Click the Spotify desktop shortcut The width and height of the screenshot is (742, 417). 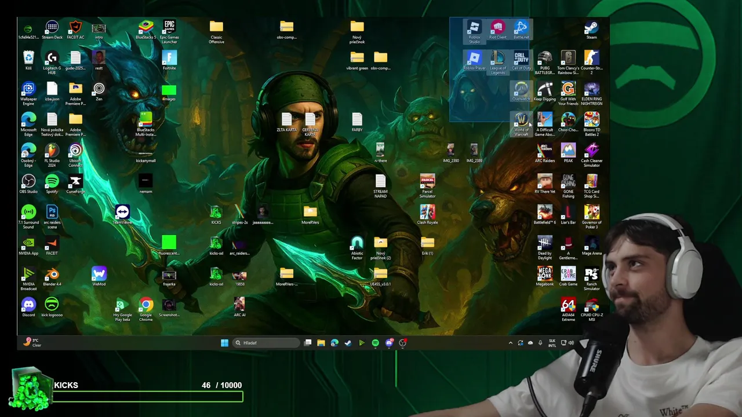click(x=52, y=184)
